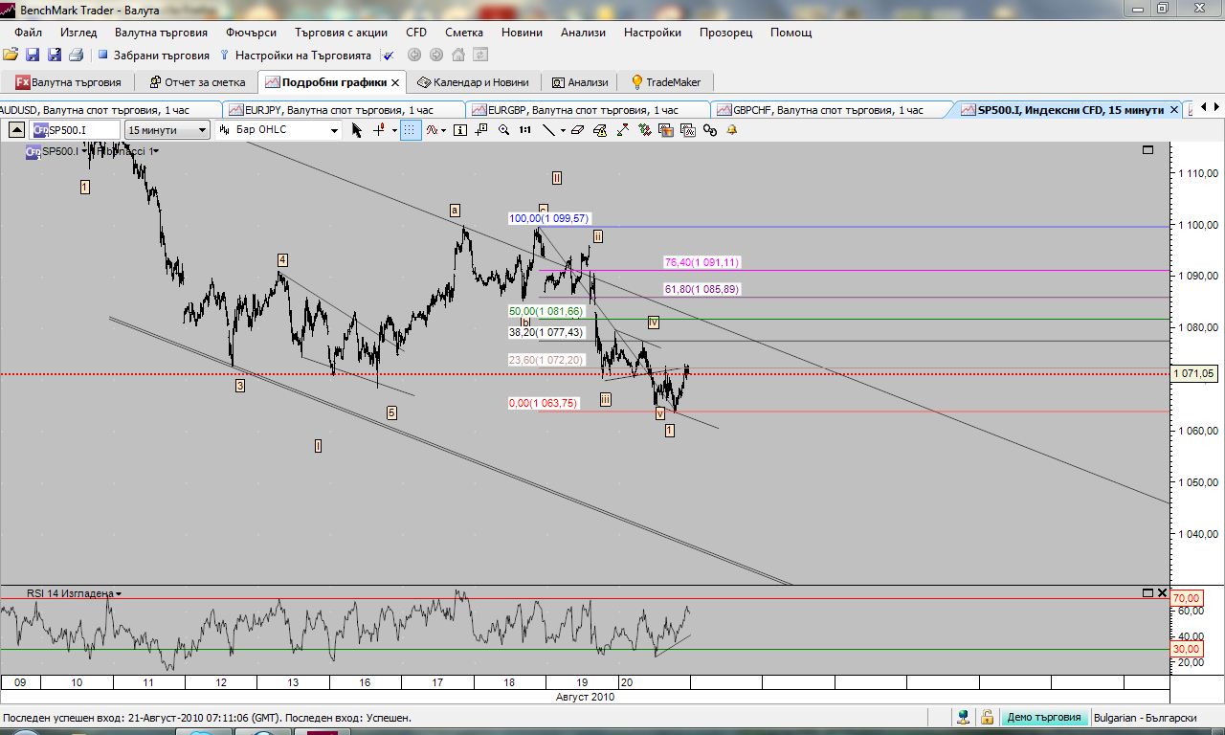Click the SP500.I symbol input field

click(76, 130)
